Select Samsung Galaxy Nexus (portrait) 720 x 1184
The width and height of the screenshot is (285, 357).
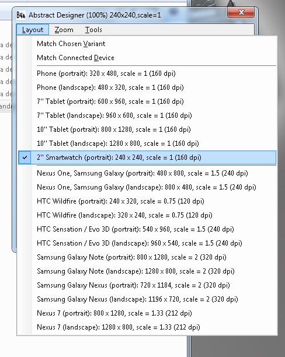click(147, 285)
